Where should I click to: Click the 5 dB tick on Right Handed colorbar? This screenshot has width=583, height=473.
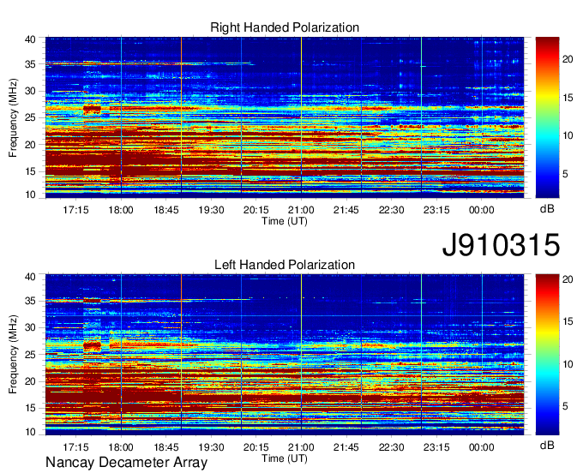565,174
